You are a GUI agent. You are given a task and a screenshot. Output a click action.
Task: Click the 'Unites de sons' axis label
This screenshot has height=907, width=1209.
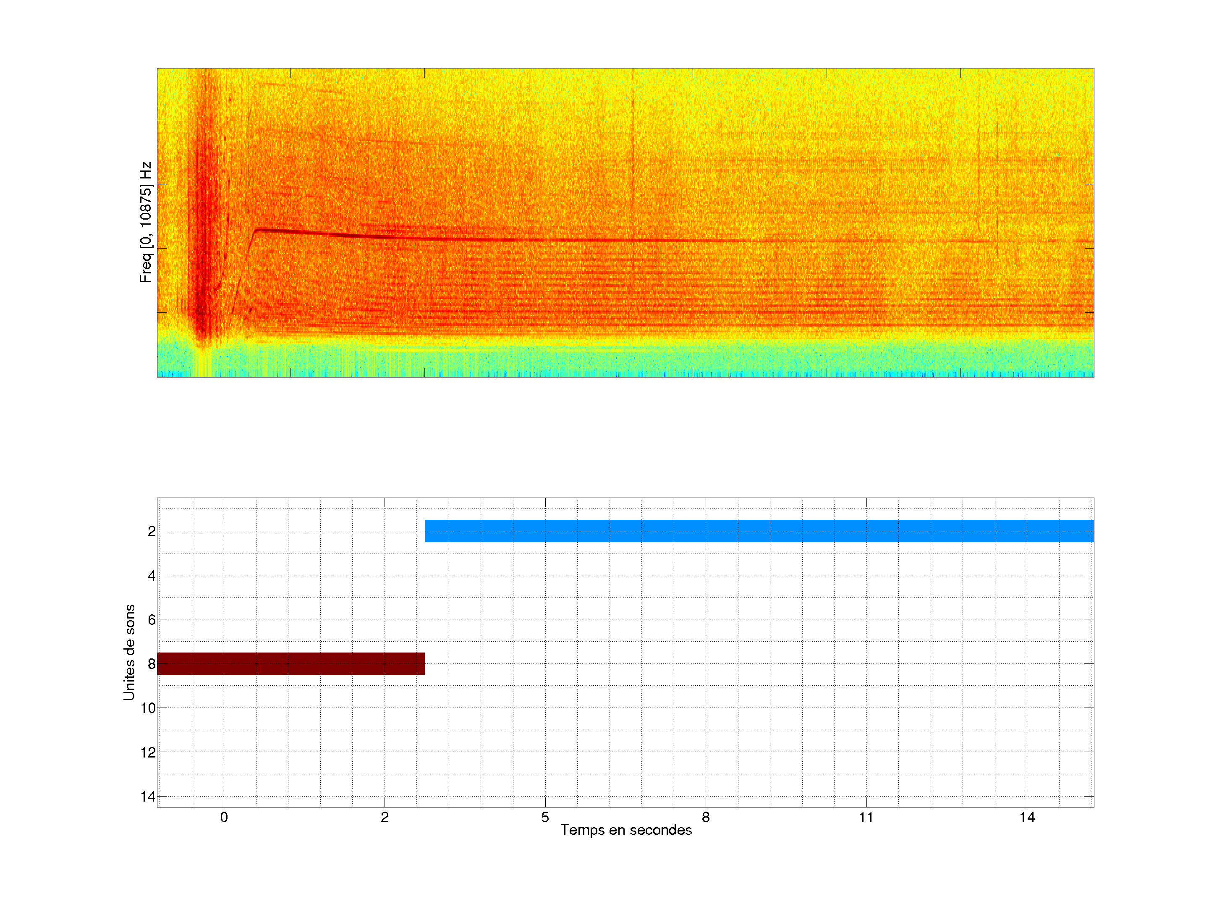click(129, 652)
